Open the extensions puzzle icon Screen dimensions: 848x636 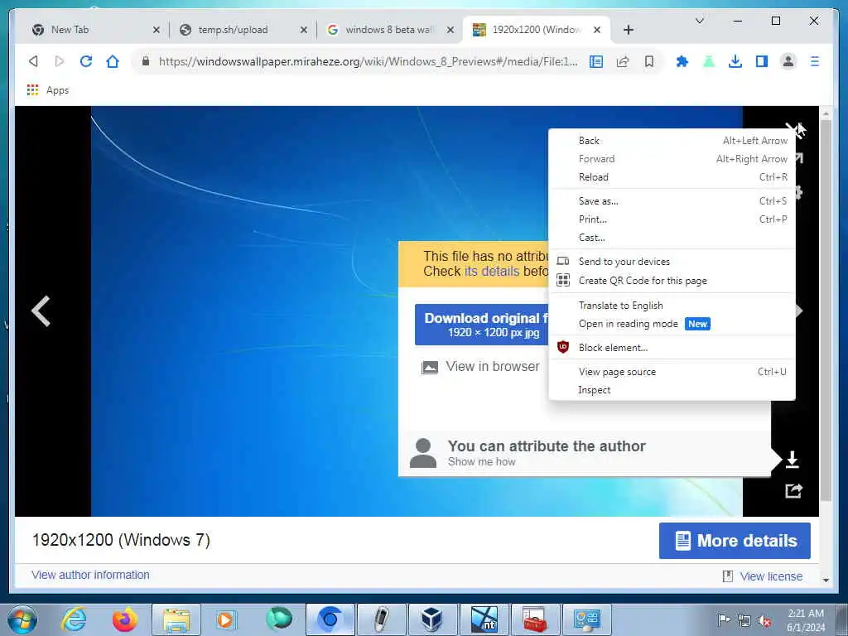[x=682, y=61]
